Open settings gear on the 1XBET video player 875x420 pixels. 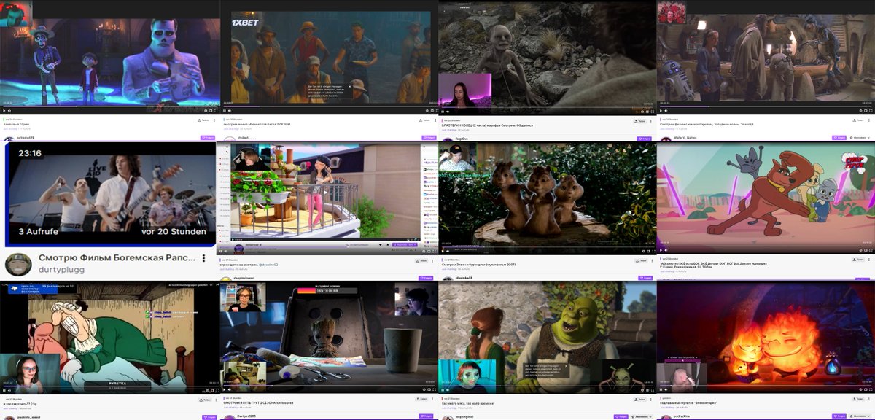(x=426, y=111)
